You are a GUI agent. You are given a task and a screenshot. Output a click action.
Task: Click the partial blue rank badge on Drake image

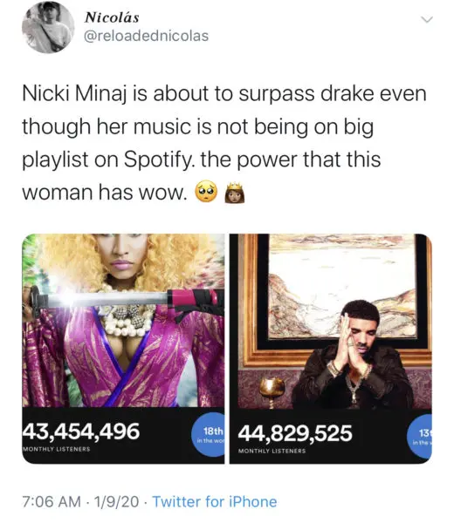tap(421, 437)
